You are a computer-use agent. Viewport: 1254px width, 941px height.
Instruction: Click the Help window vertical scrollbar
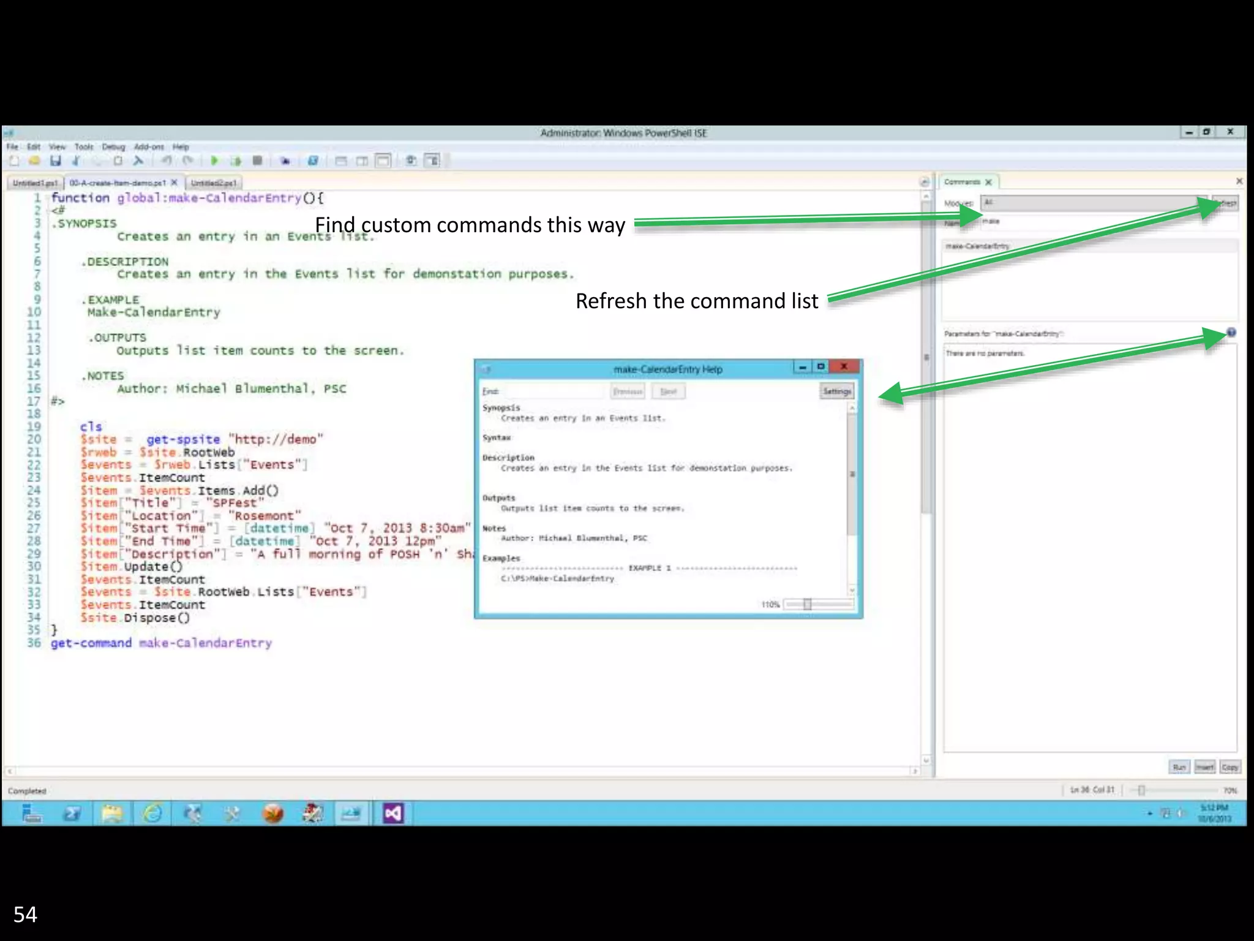pos(852,499)
